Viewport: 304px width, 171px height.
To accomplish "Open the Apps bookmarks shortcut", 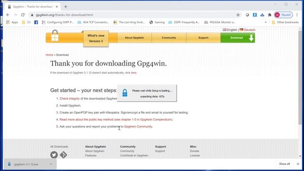I will 12,22.
